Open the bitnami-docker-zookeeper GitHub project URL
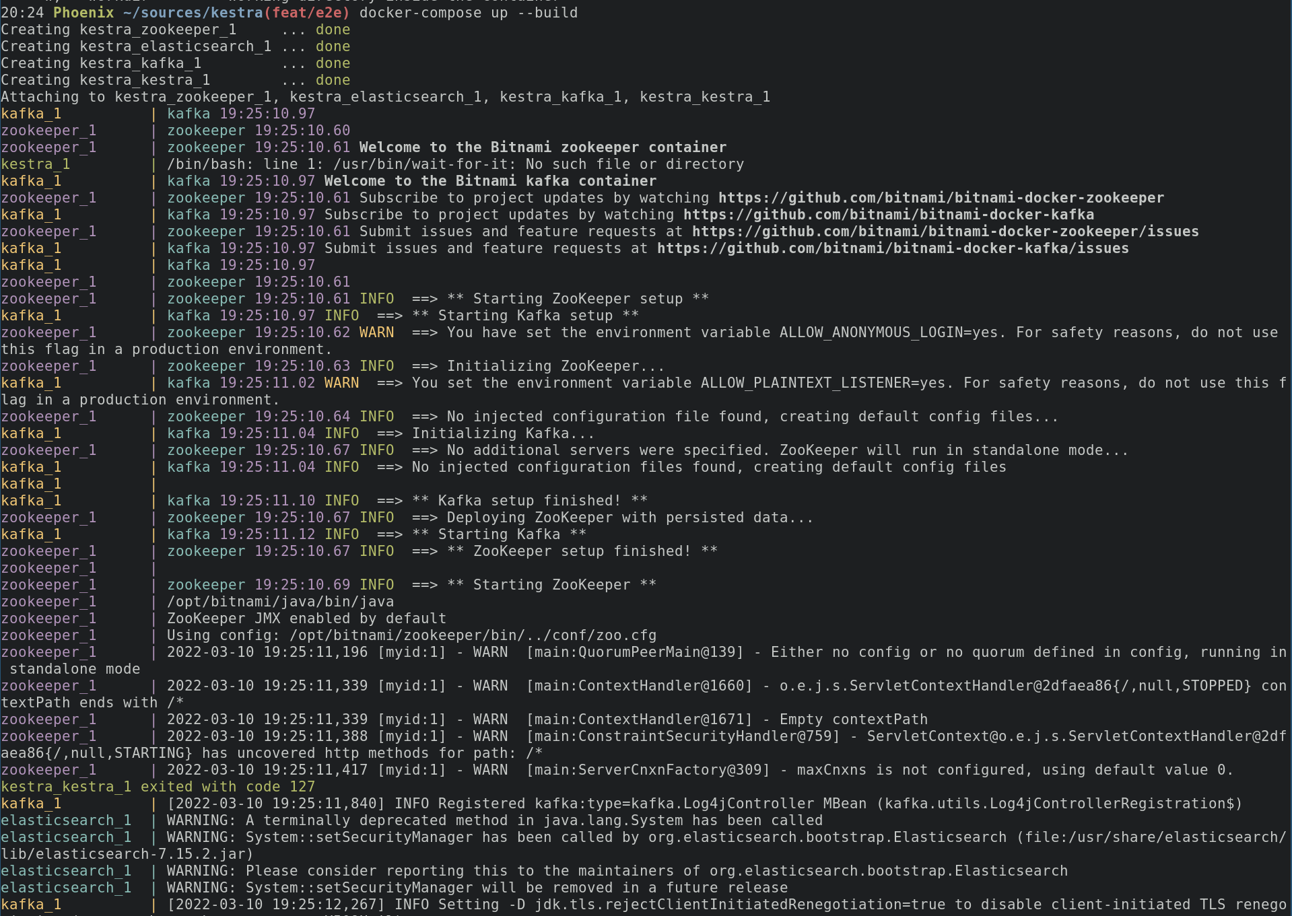Image resolution: width=1292 pixels, height=916 pixels. click(941, 198)
